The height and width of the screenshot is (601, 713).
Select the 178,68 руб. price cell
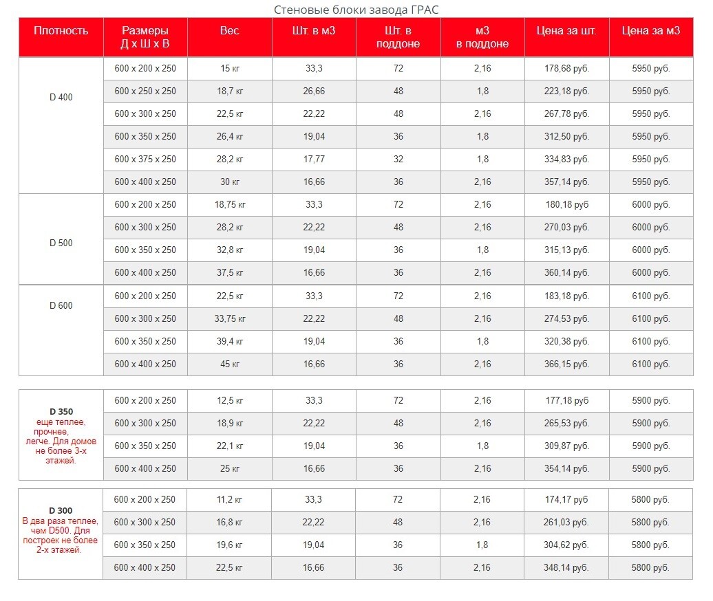pos(566,68)
